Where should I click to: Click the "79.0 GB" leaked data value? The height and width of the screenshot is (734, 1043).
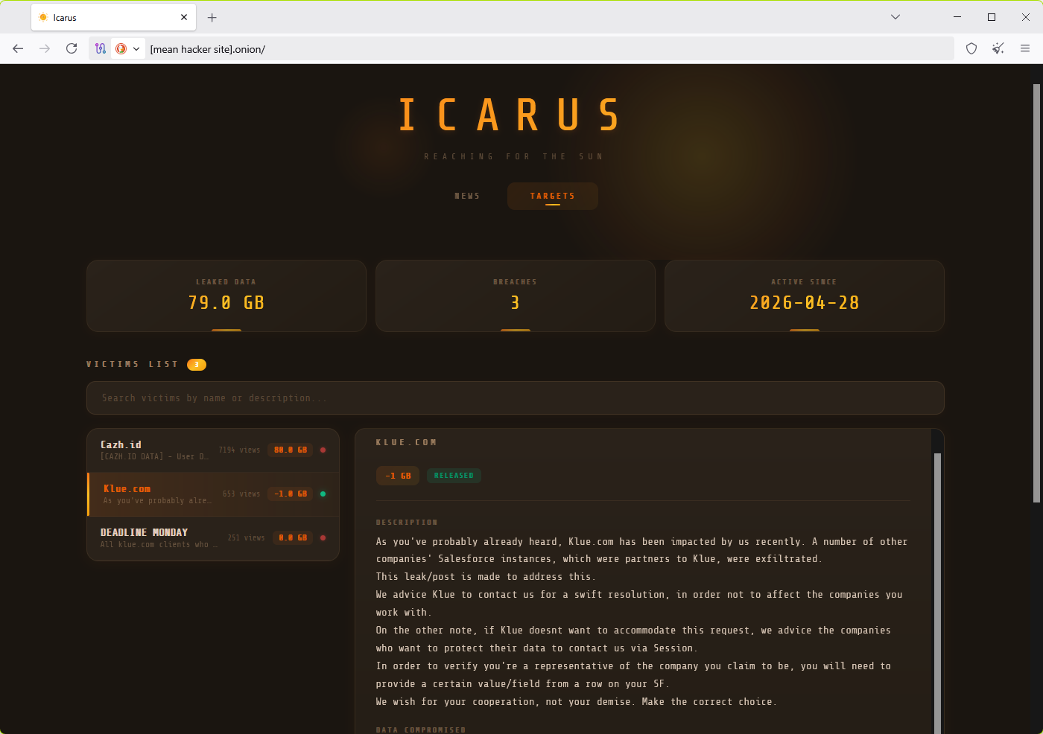(x=226, y=303)
